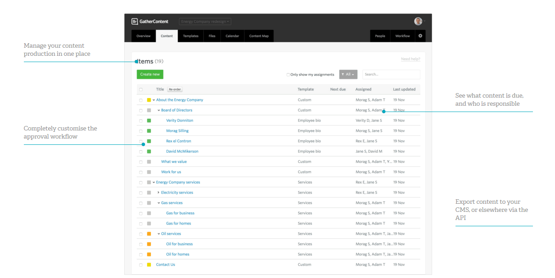Click orange status marker for Oil for business
Viewport: 555px width, 278px height.
point(149,244)
